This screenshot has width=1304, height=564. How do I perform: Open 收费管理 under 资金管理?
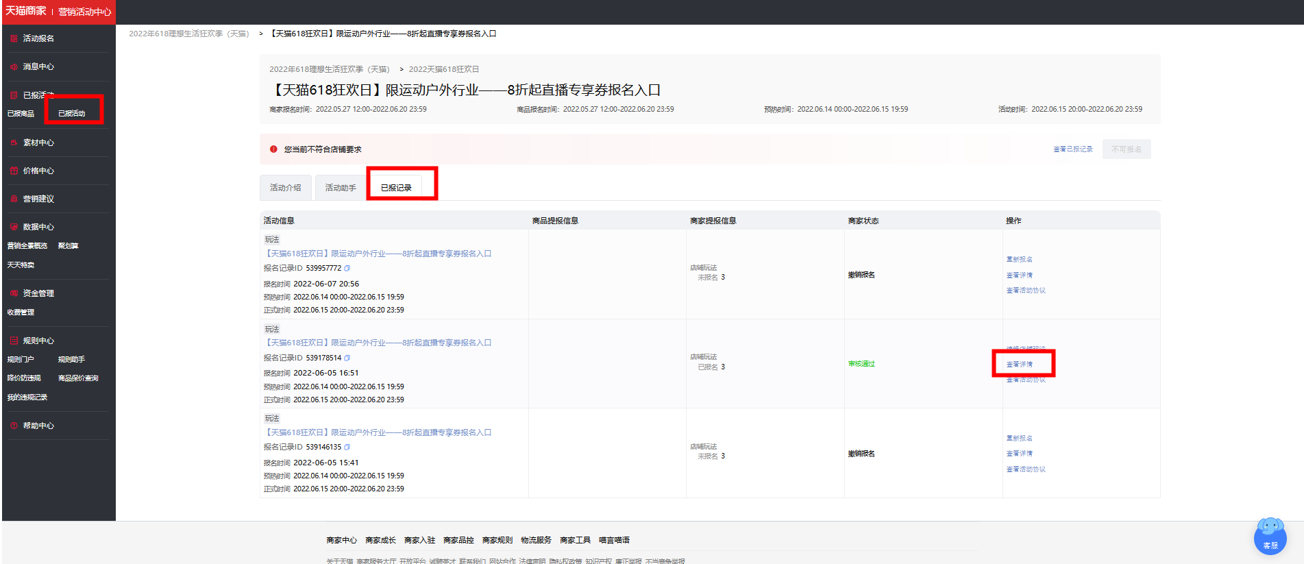pos(21,312)
